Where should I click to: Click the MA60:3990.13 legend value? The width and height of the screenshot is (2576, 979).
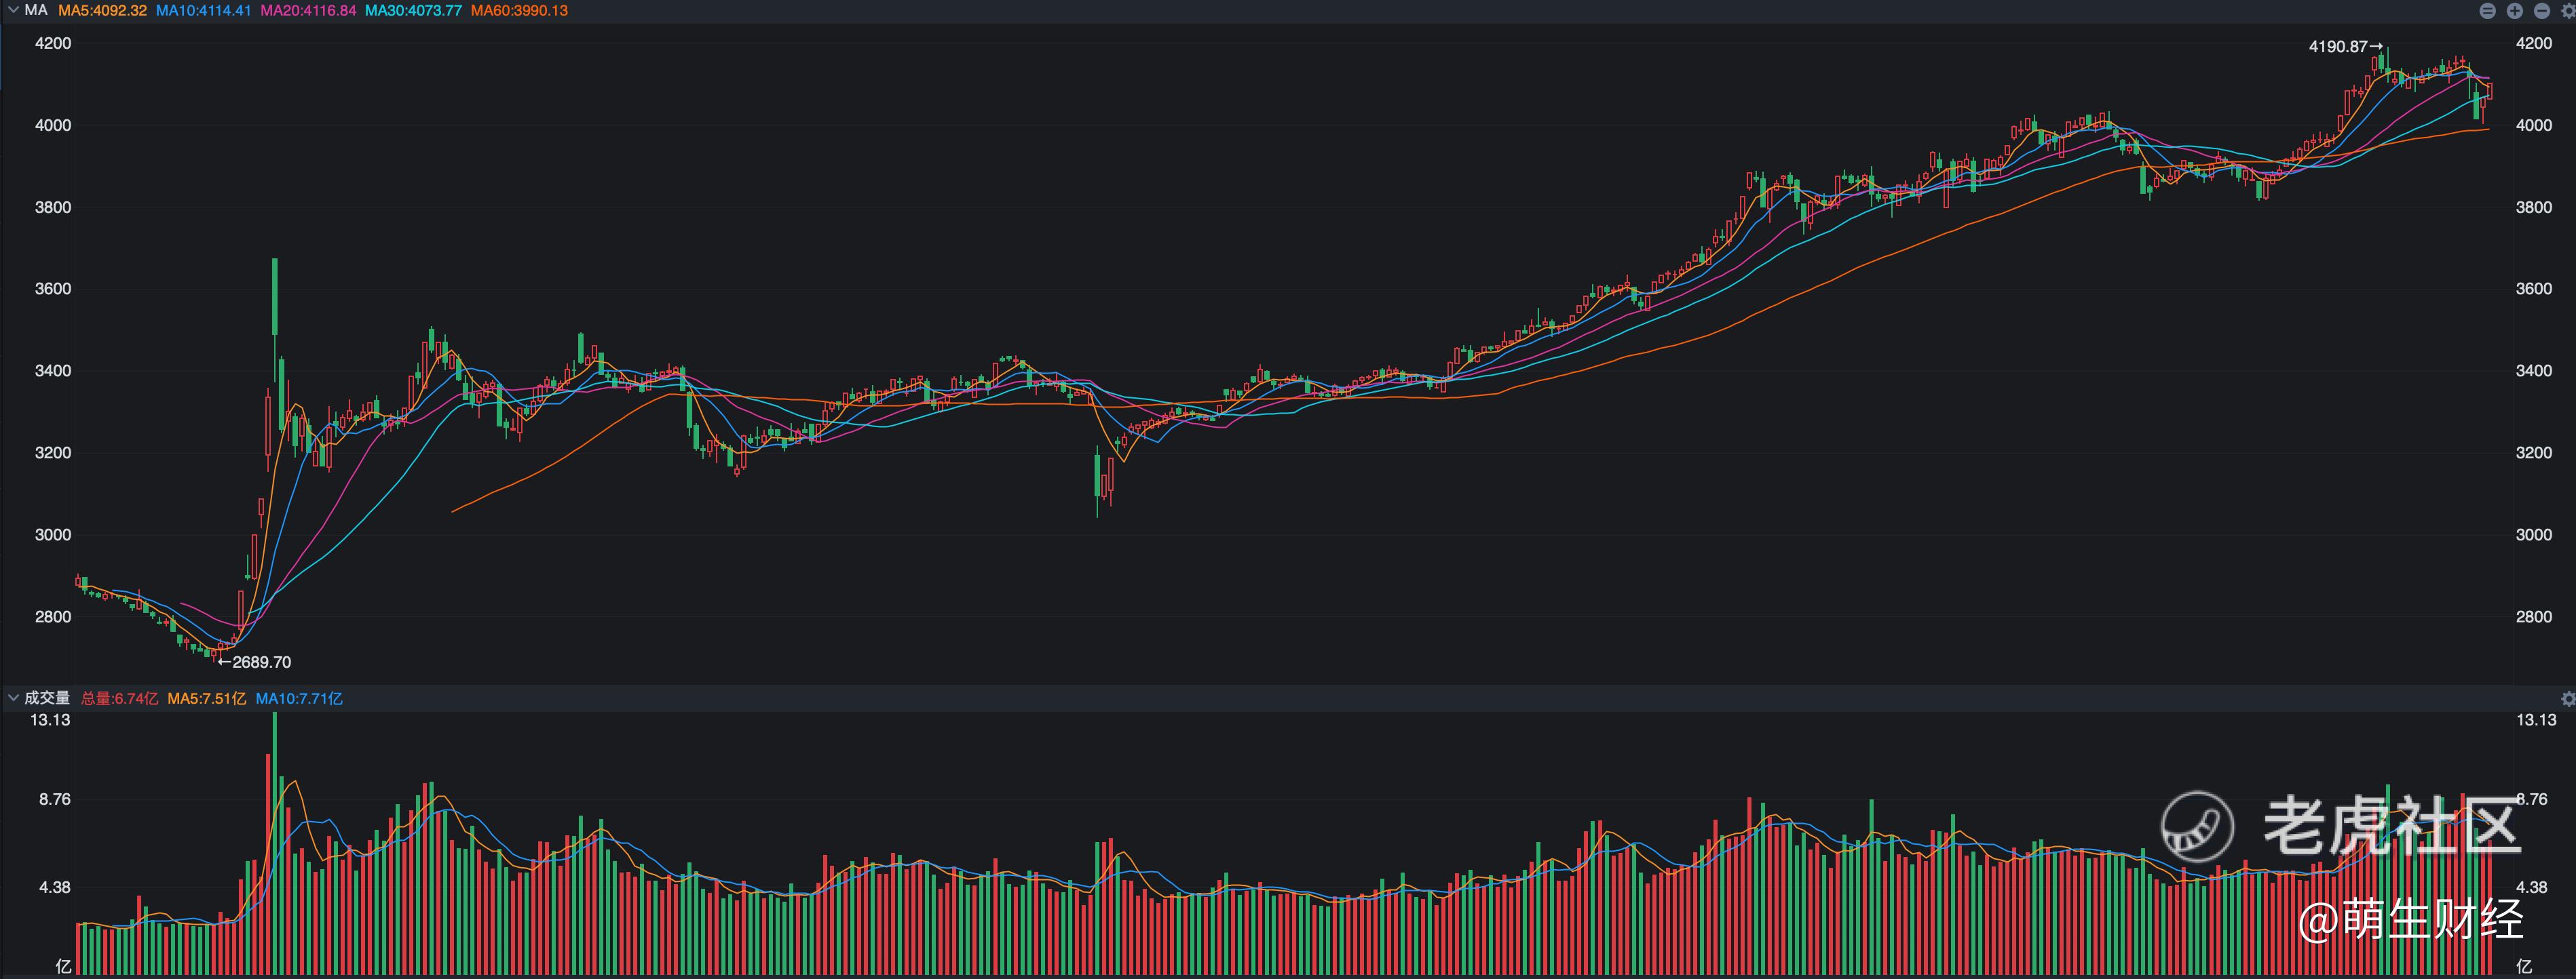[519, 10]
